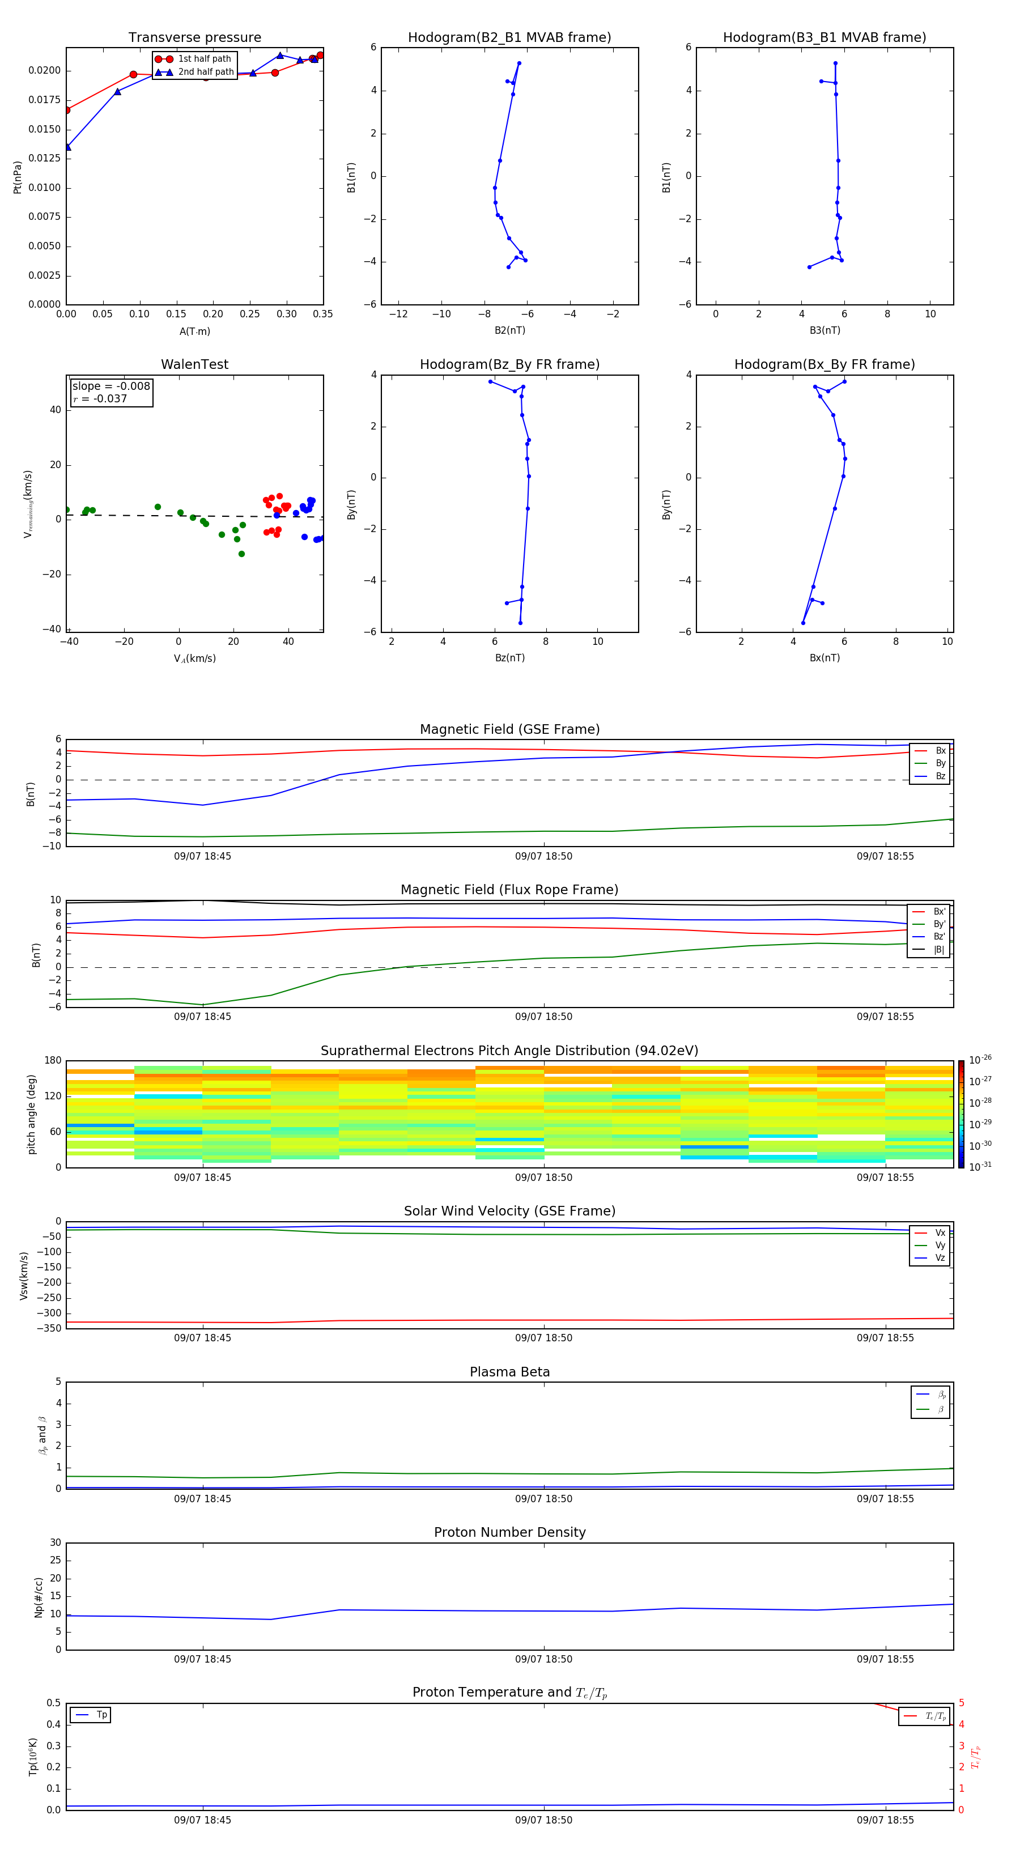Select the "2nd half path" legend entry
Image resolution: width=1020 pixels, height=1870 pixels.
[194, 72]
